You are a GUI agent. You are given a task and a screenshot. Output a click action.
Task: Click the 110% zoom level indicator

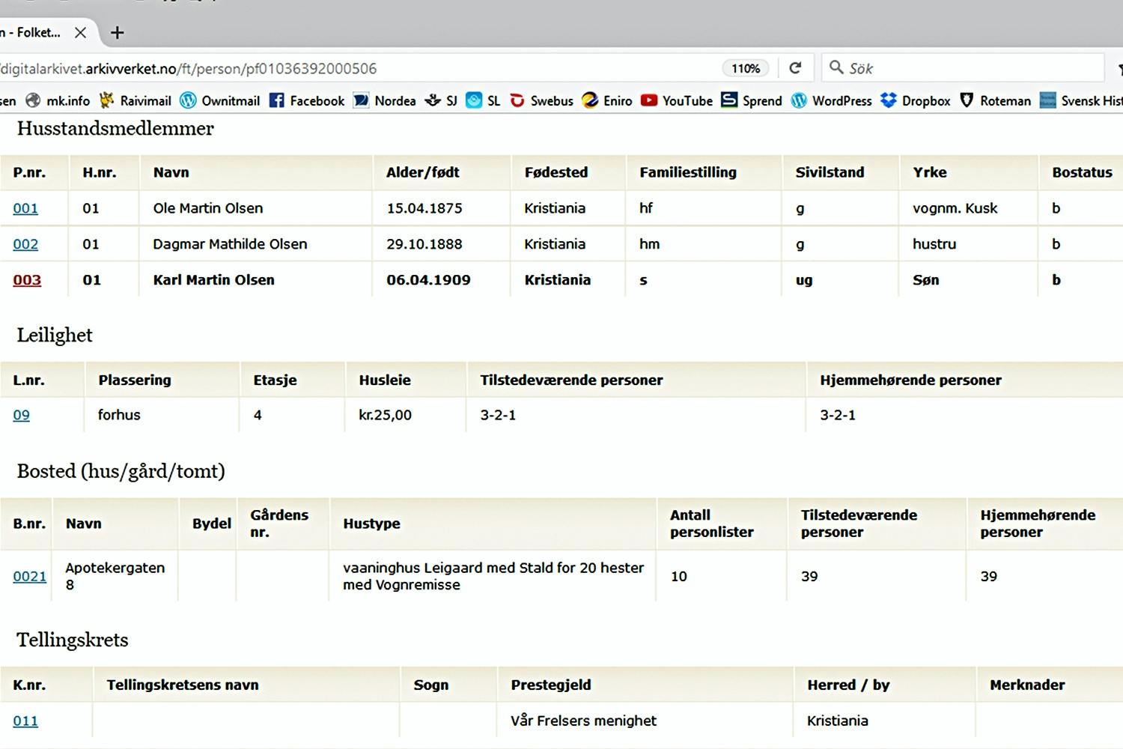tap(745, 68)
